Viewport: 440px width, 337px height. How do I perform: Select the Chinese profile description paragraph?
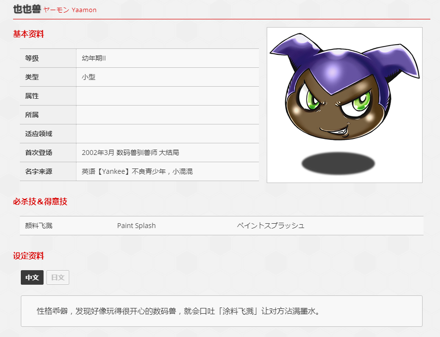pyautogui.click(x=179, y=311)
